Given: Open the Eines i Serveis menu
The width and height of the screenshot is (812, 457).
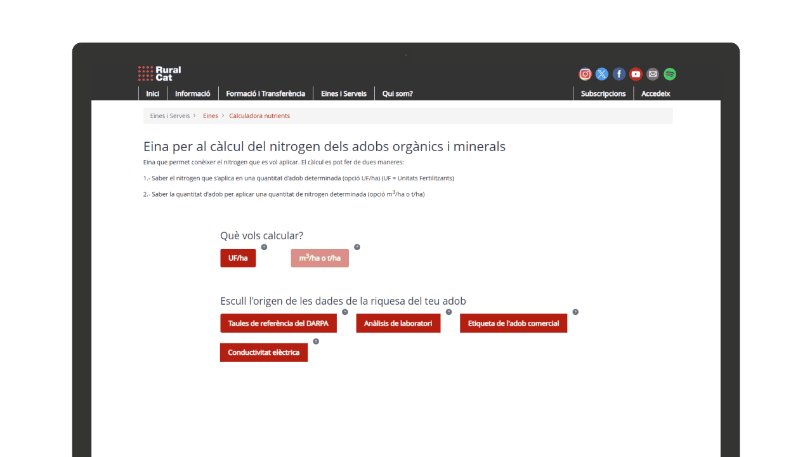Looking at the screenshot, I should pos(343,93).
